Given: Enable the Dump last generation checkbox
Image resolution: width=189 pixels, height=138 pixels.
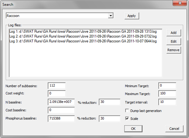Looking at the screenshot, I should (x=127, y=110).
